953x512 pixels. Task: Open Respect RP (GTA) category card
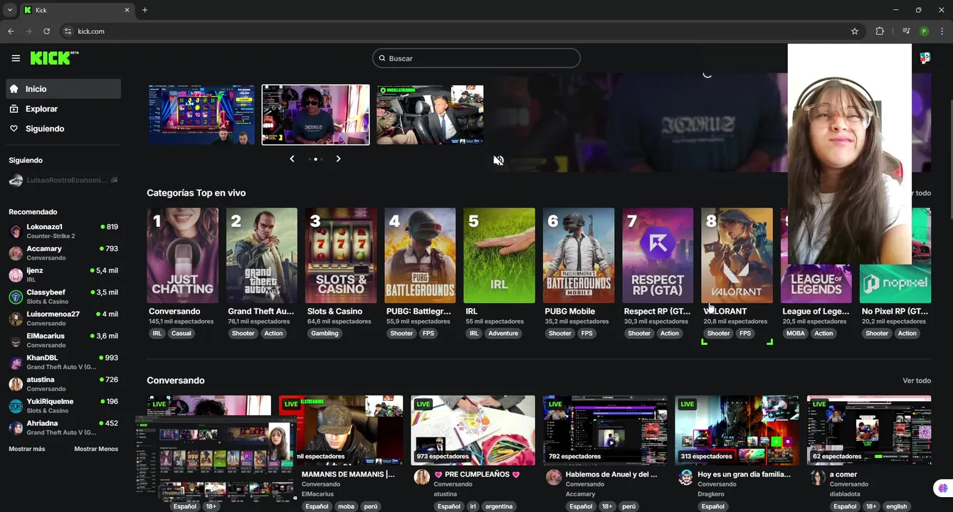tap(658, 255)
